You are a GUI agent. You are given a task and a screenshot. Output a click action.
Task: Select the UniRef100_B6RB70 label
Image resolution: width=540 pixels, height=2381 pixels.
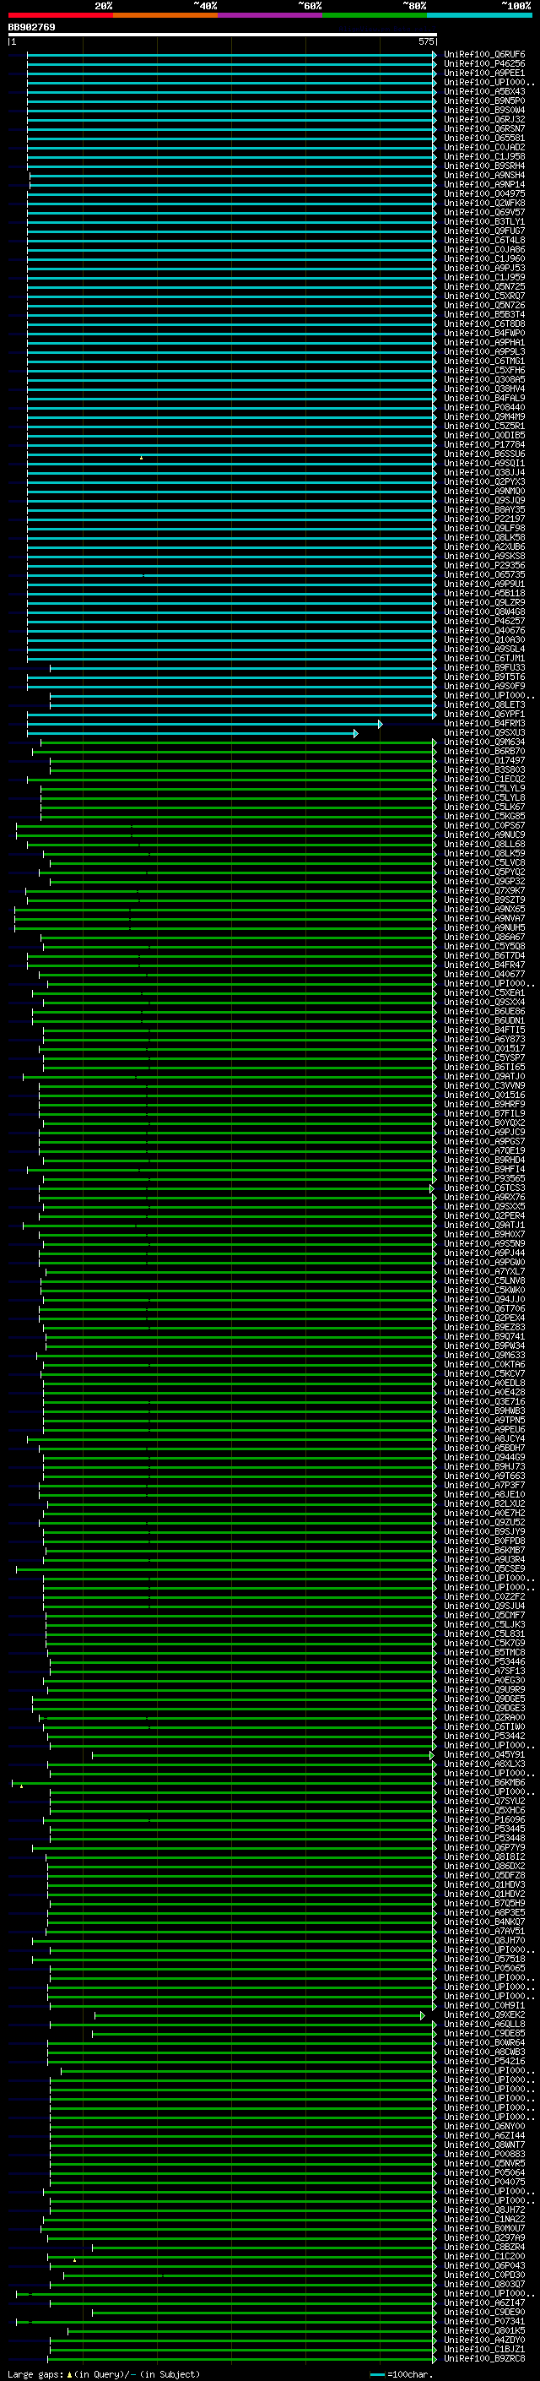tap(484, 751)
